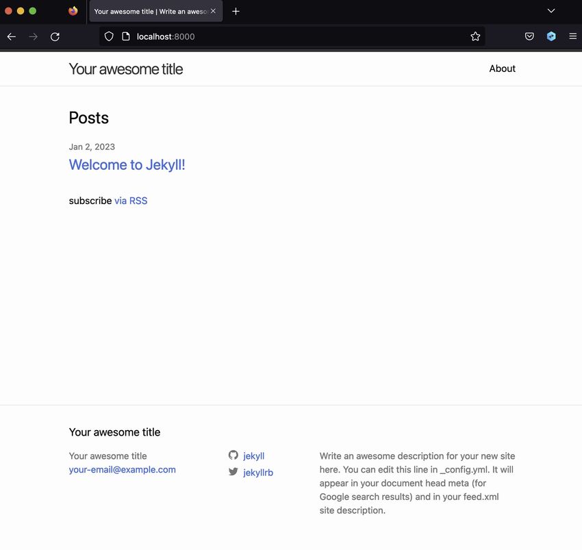Open a new tab with plus
This screenshot has height=550, width=582.
click(x=236, y=12)
